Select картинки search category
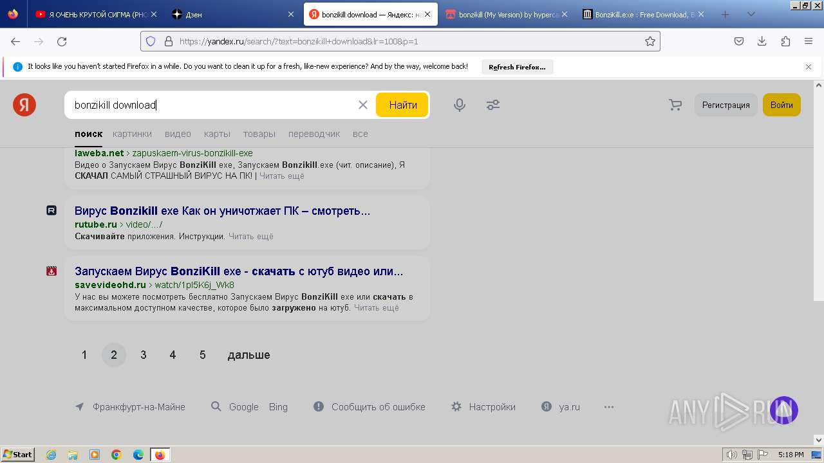Screen dimensions: 824x463 tap(132, 134)
